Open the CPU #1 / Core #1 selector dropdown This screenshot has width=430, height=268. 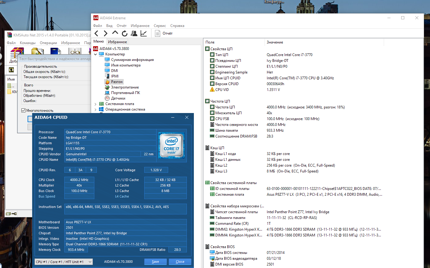click(64, 262)
